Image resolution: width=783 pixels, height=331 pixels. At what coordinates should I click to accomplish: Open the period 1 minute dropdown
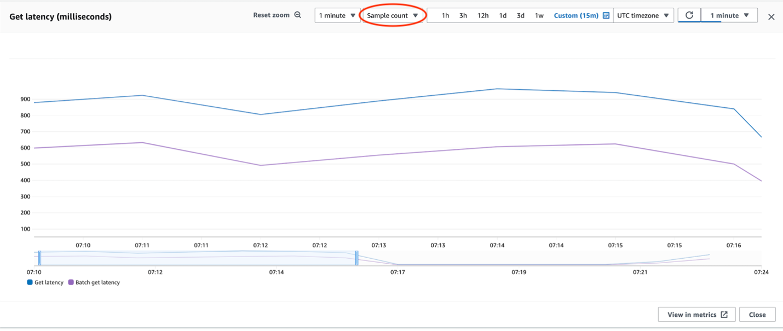(337, 15)
